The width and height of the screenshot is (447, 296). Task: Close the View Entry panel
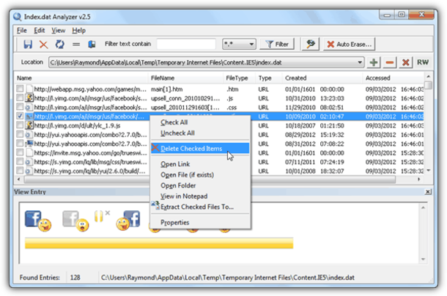pos(428,192)
